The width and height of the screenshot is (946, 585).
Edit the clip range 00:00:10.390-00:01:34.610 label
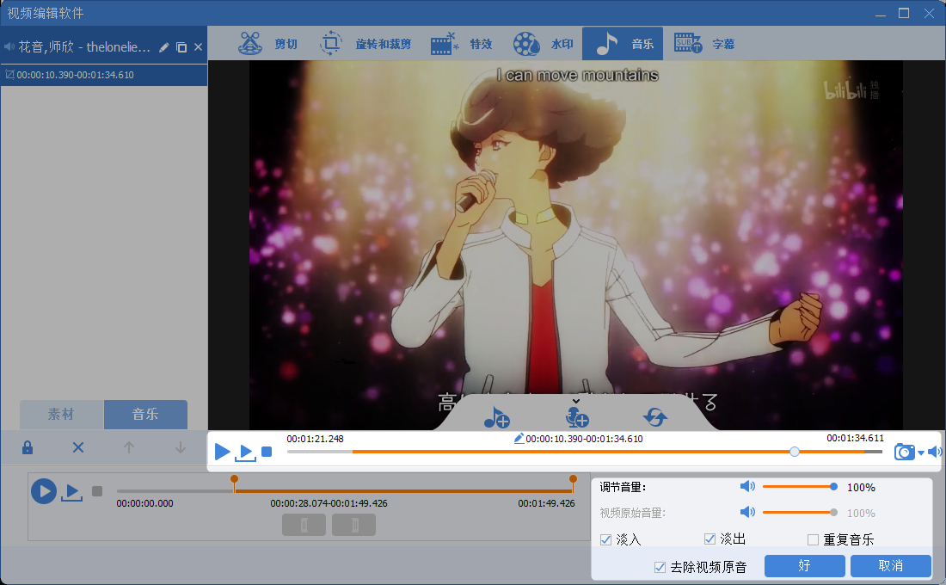[578, 439]
